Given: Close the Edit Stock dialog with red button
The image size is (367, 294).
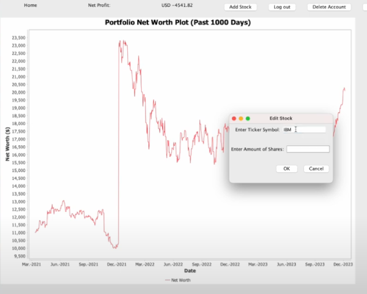Looking at the screenshot, I should click(234, 118).
